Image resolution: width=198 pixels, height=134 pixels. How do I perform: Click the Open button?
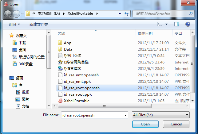tap(145, 124)
